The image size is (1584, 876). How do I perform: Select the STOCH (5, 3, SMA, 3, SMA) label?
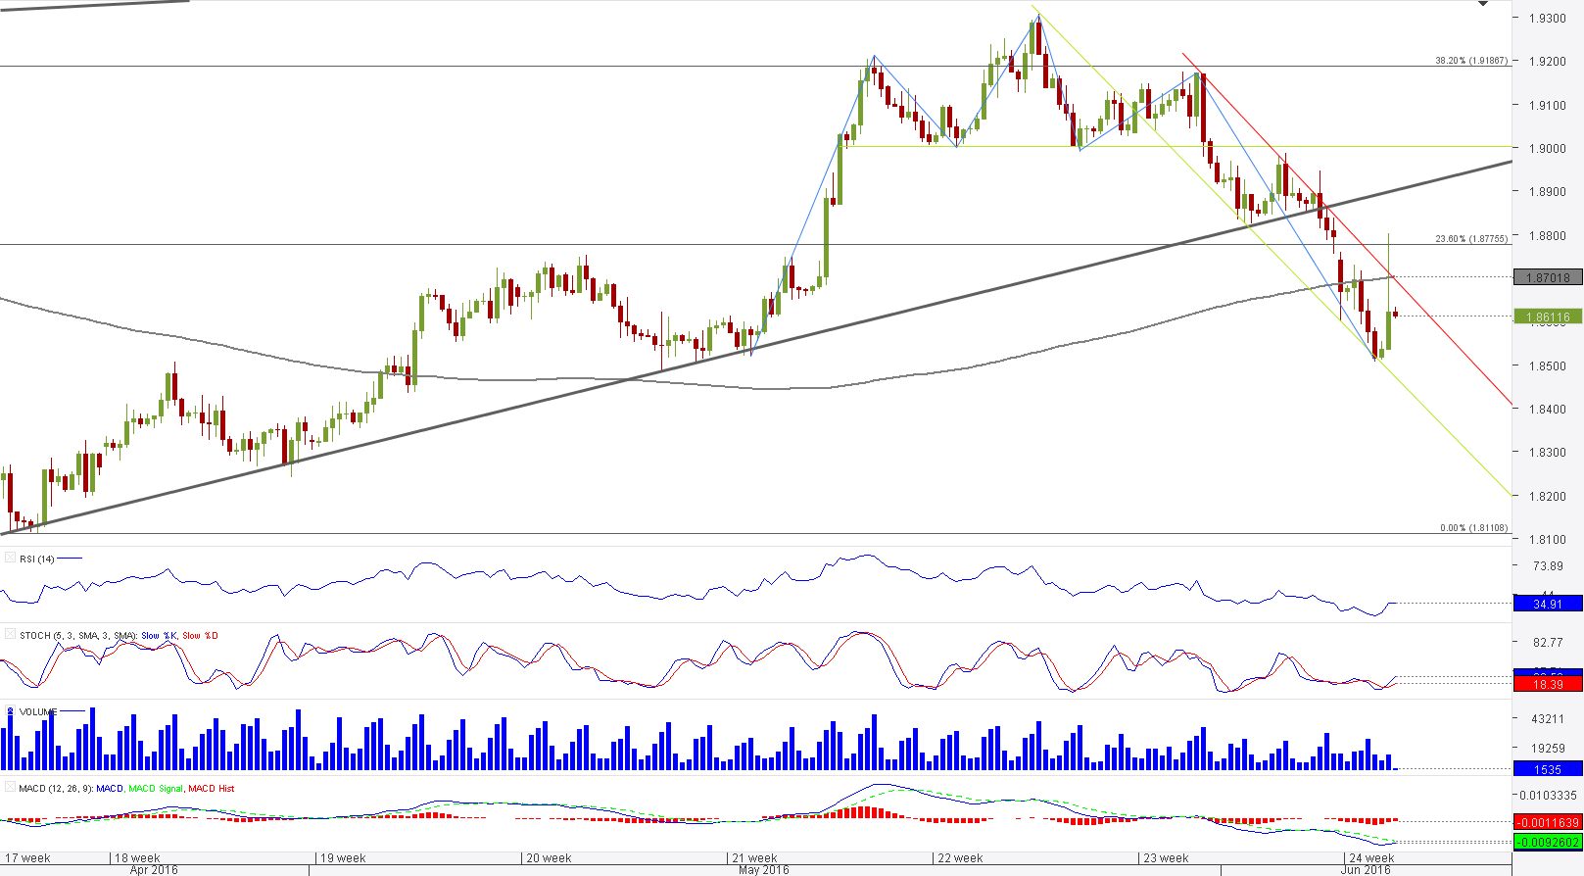(x=78, y=635)
